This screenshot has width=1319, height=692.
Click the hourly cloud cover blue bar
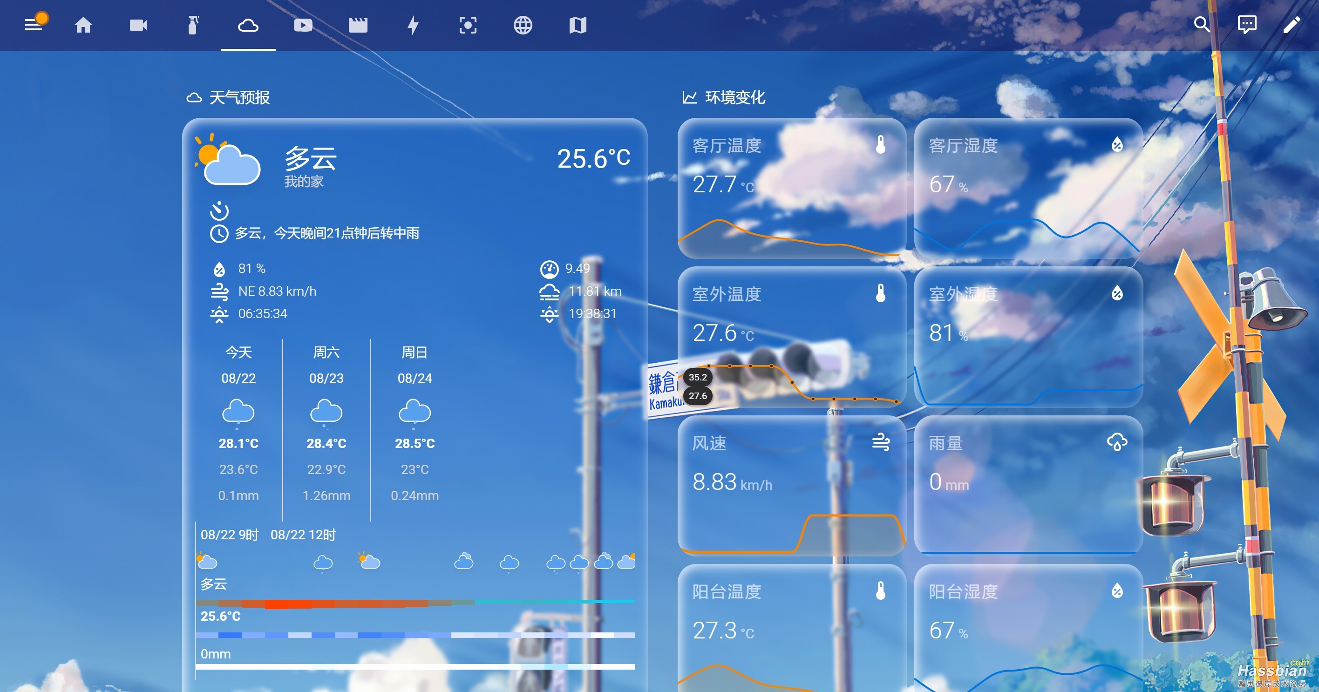click(x=415, y=635)
